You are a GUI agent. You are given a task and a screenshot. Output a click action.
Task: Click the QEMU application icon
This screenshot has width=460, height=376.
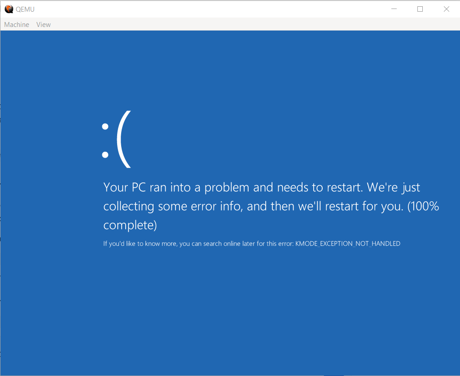point(9,9)
